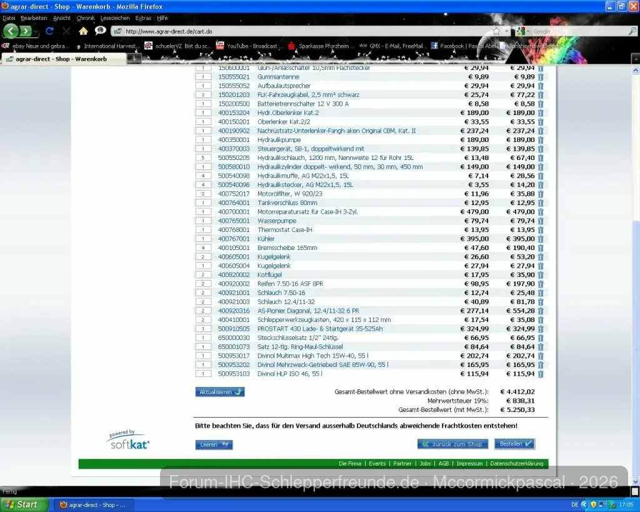Open the home page via house icon
This screenshot has height=512, width=640.
tap(83, 31)
